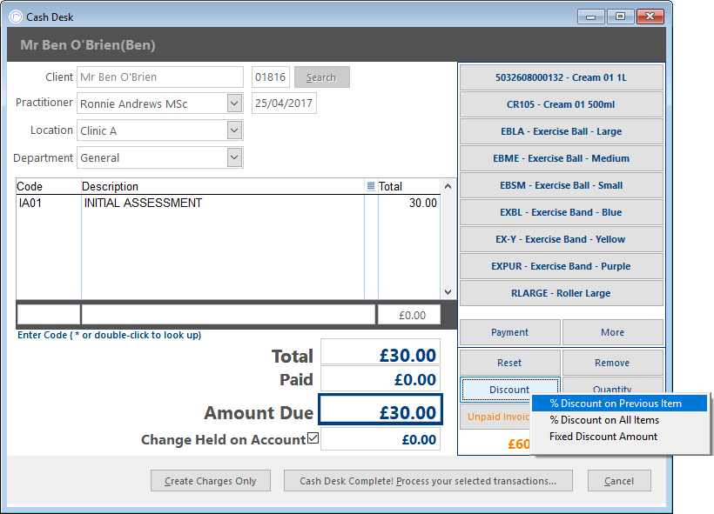
Task: Add RLARGE - Roller Large product
Action: pos(561,293)
